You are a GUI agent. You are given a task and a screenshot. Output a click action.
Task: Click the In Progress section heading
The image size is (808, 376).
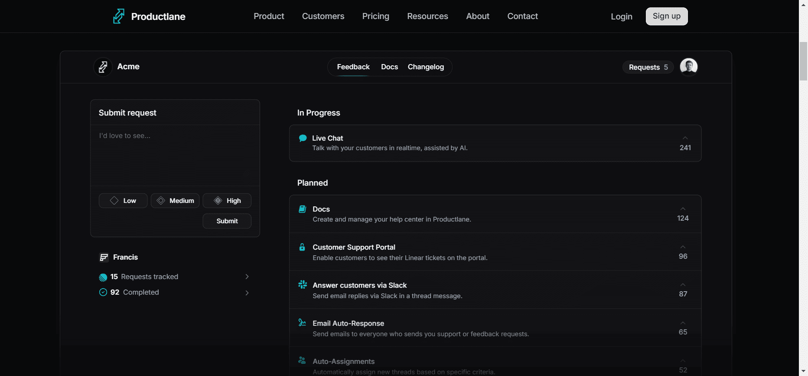tap(319, 113)
